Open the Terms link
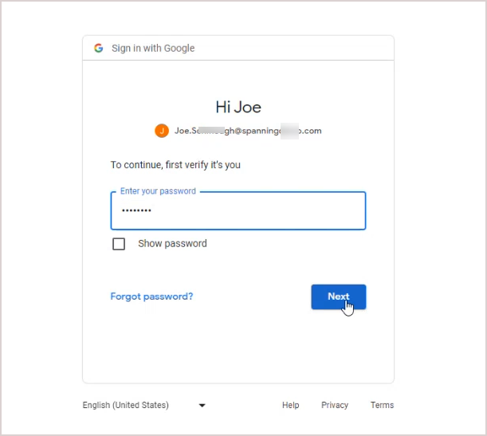The width and height of the screenshot is (487, 436). (x=382, y=405)
